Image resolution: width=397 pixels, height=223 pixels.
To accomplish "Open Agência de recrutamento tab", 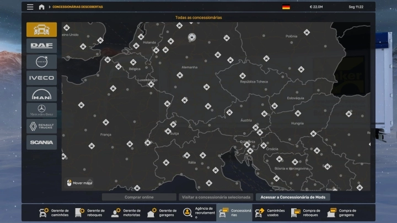I will pos(198,213).
